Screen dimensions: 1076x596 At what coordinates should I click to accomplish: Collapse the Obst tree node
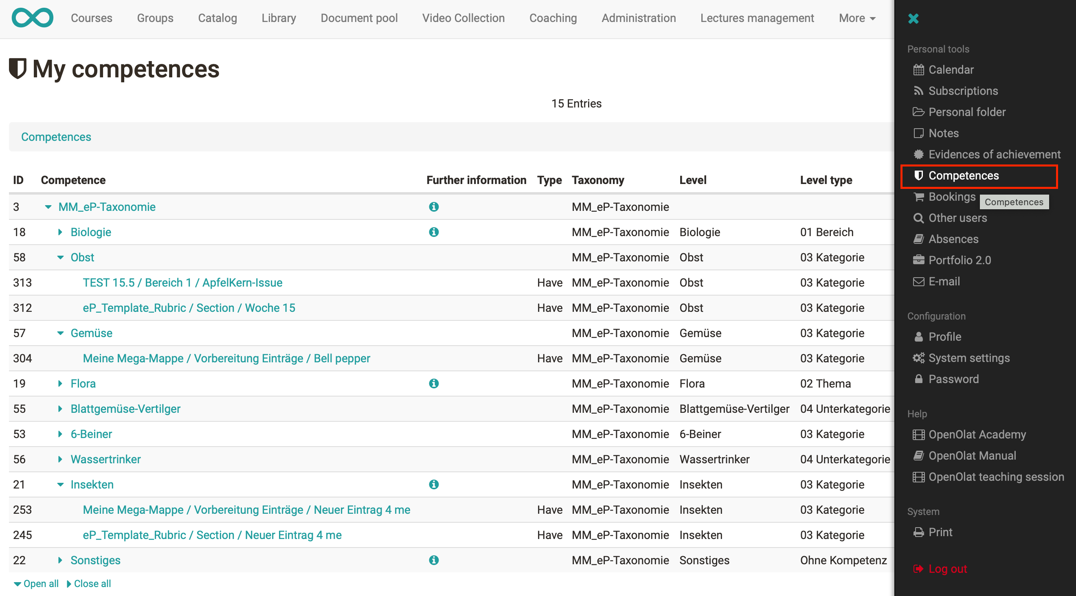tap(61, 257)
